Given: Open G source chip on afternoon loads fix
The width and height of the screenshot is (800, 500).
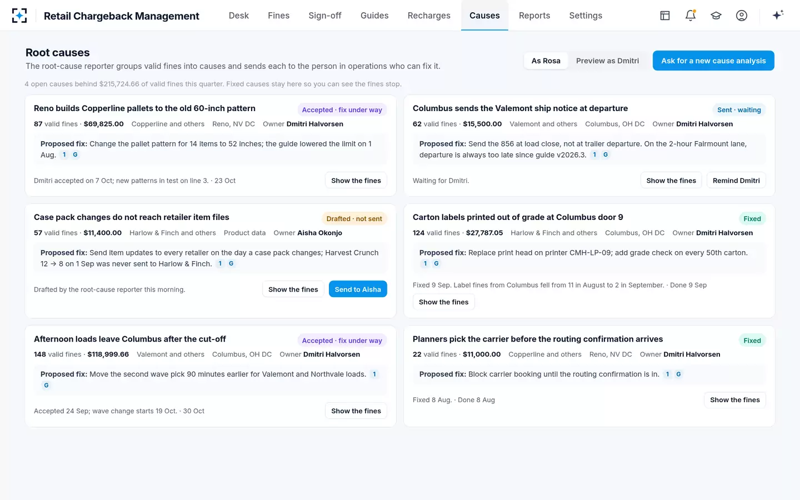Looking at the screenshot, I should tap(46, 386).
